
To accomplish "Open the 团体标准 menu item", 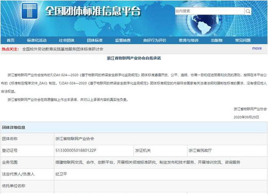I will pyautogui.click(x=95, y=40).
